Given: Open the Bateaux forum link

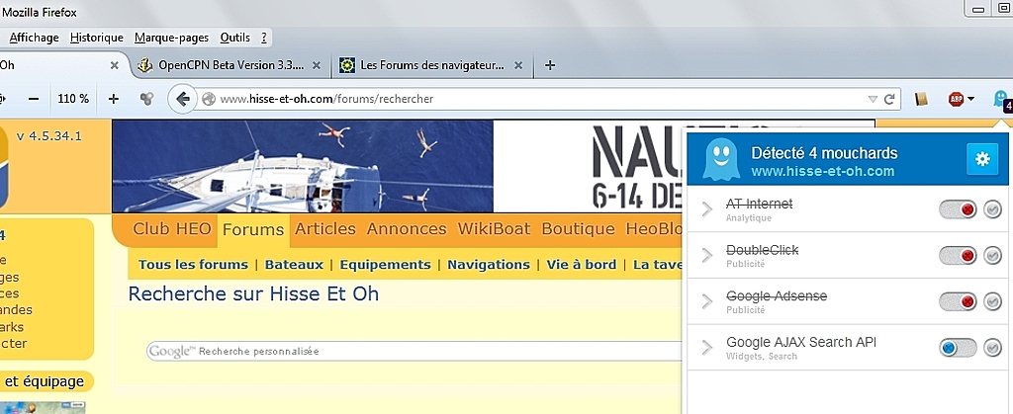Looking at the screenshot, I should (294, 265).
